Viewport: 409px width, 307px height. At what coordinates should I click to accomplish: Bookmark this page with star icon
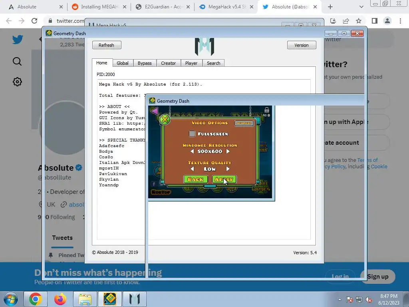click(359, 21)
